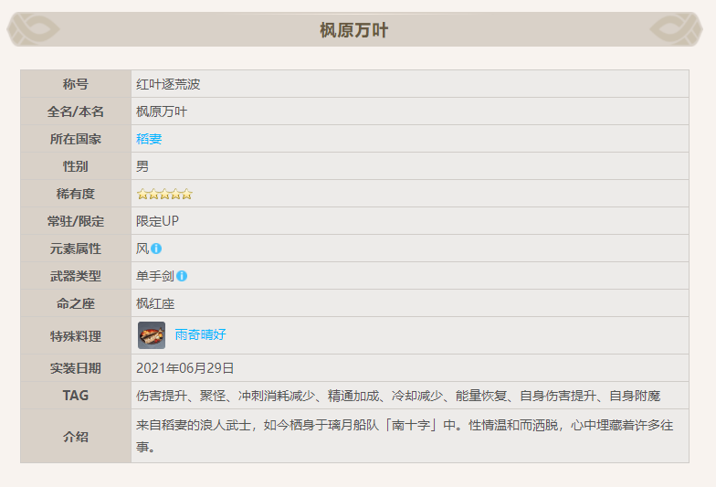Click the introduction paragraph about 浪人武士
Viewport: 716px width, 487px height.
[404, 436]
